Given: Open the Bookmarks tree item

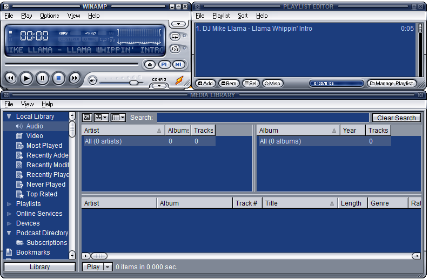Looking at the screenshot, I should (33, 252).
